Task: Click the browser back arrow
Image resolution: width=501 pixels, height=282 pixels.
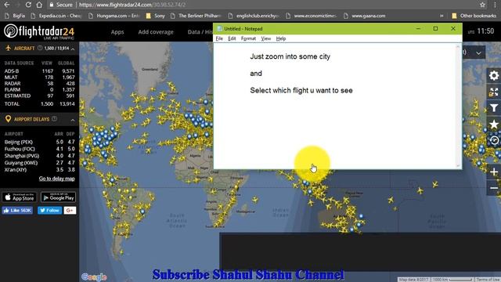Action: tap(7, 5)
